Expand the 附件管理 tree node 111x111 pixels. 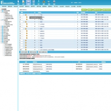click(x=1, y=37)
